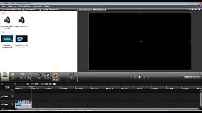Open the Воспроизведение menu
Screen dimensions: 202x113
24,7
